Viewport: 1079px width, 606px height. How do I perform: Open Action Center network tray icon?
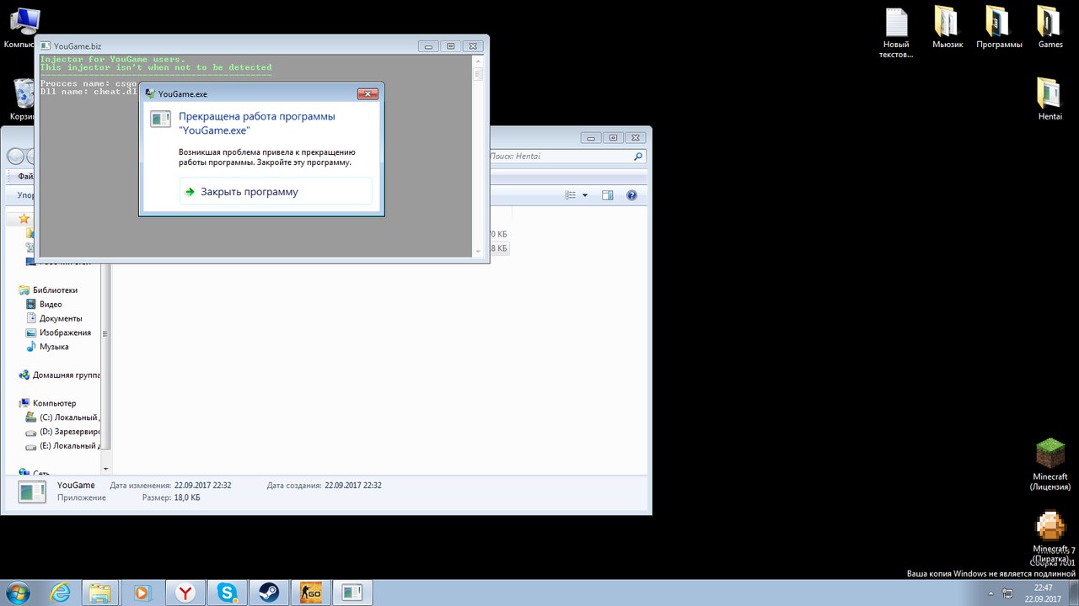(x=1007, y=593)
